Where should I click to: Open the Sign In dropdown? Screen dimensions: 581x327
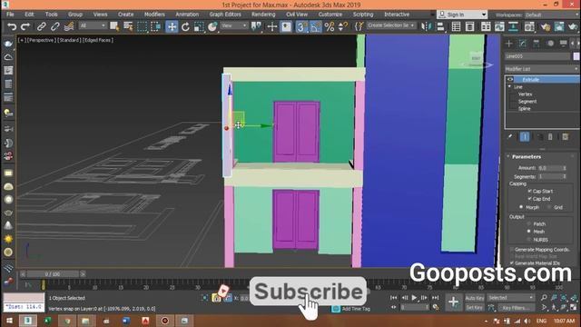[462, 15]
